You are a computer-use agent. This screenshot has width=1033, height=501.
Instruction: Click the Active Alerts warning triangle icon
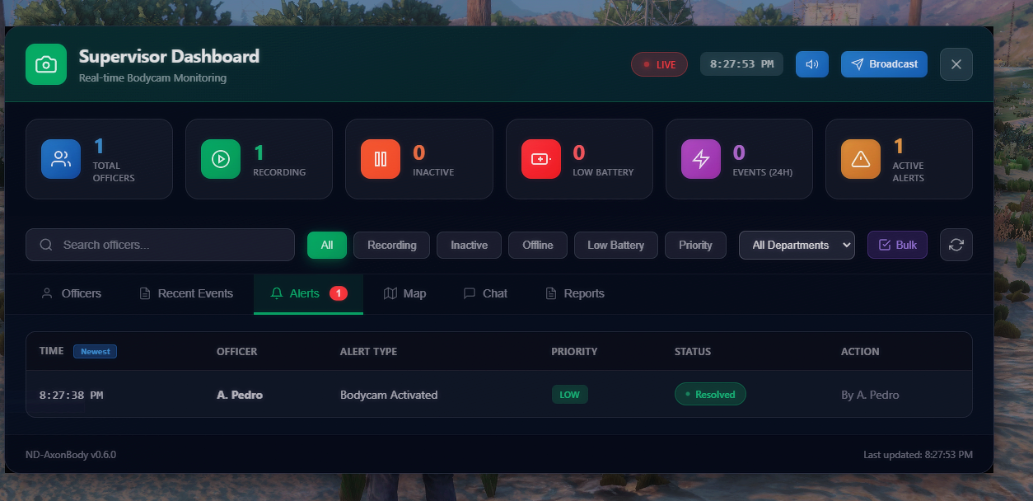pos(861,159)
